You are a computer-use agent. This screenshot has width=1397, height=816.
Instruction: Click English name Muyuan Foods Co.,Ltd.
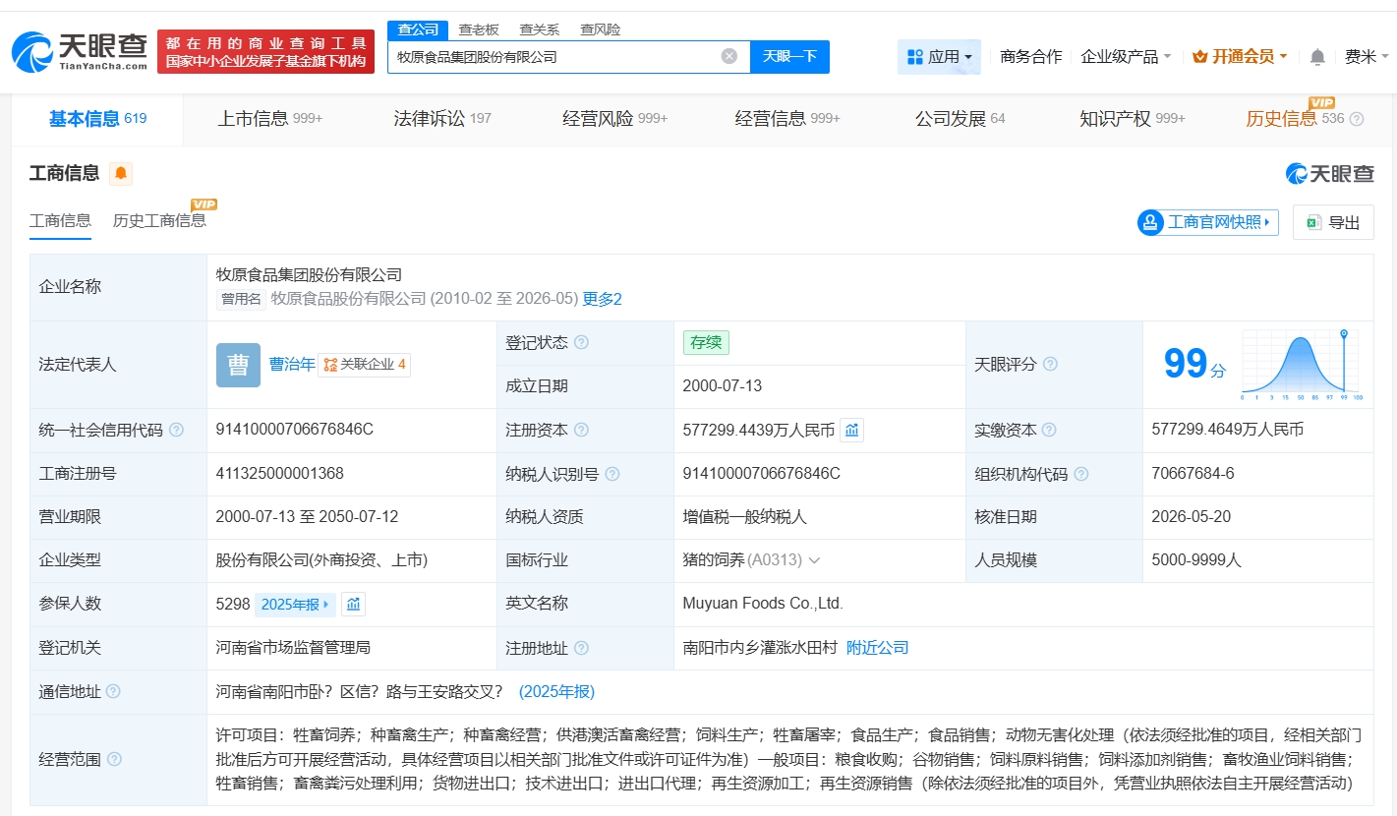coord(763,604)
